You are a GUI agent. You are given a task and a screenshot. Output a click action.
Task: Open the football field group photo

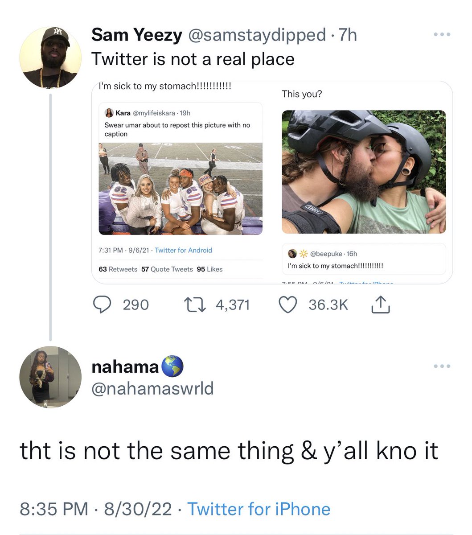click(x=181, y=189)
